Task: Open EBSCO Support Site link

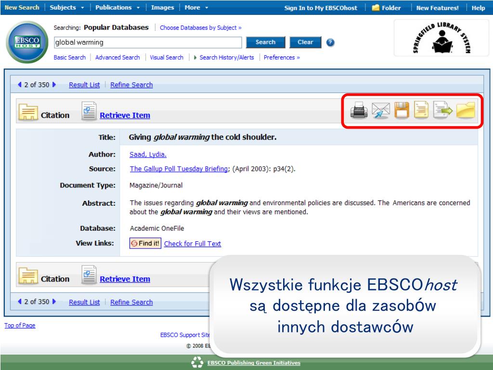Action: click(185, 335)
